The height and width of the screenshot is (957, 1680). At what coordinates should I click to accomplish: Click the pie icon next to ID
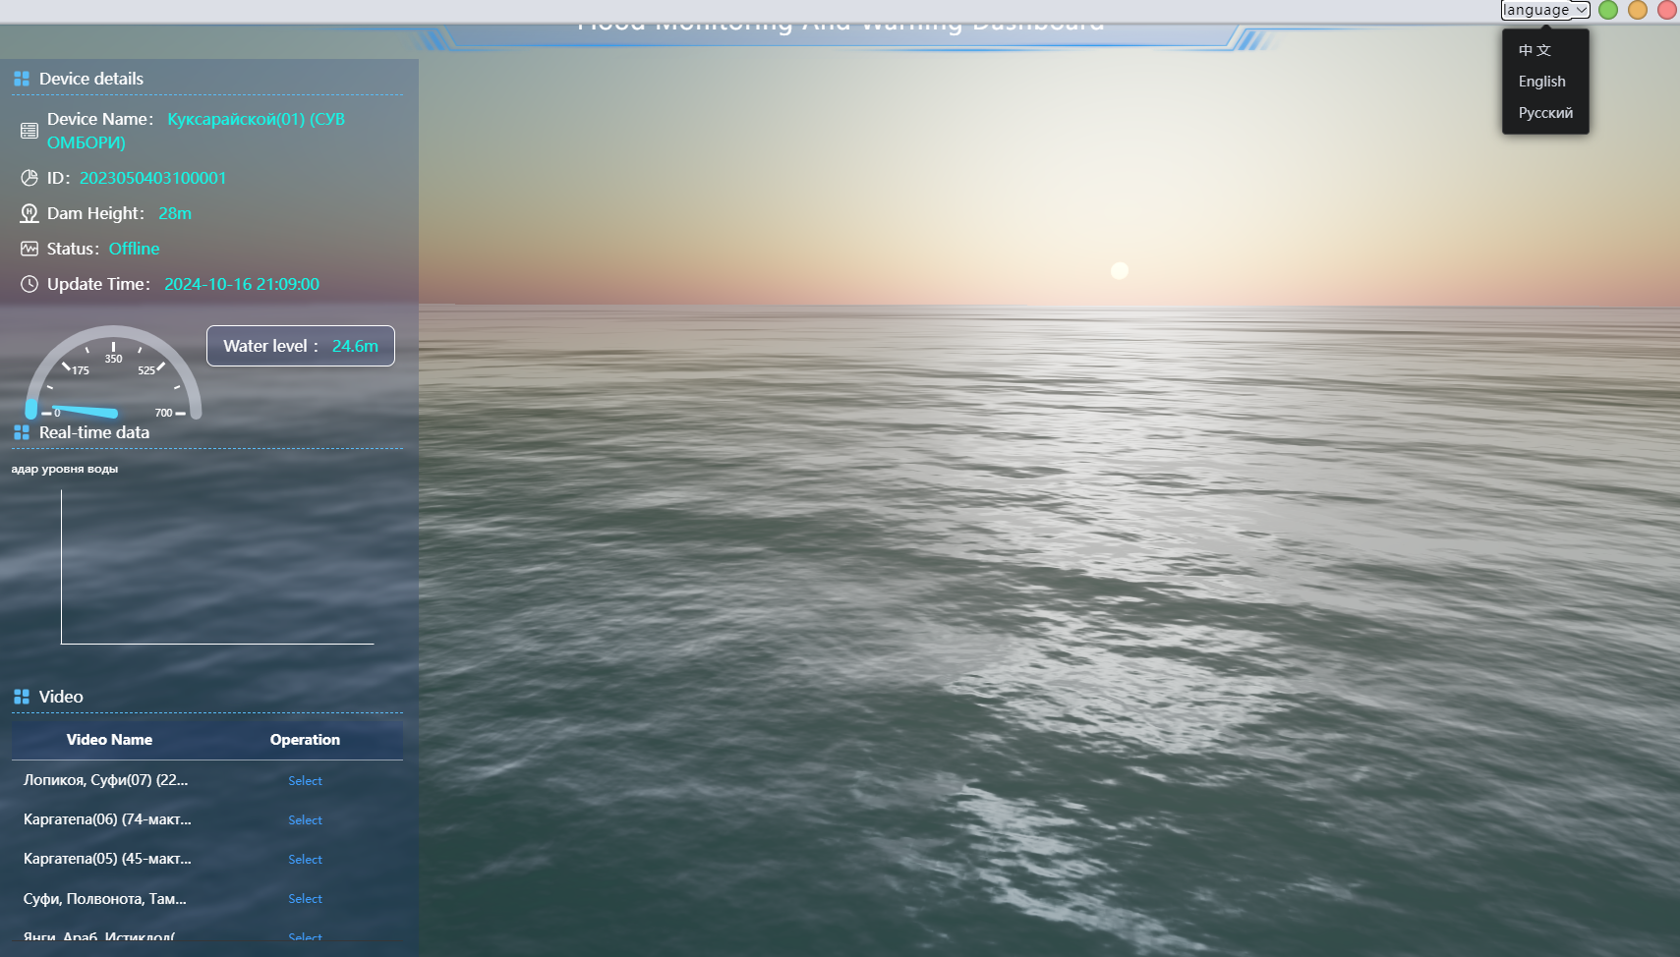tap(29, 178)
